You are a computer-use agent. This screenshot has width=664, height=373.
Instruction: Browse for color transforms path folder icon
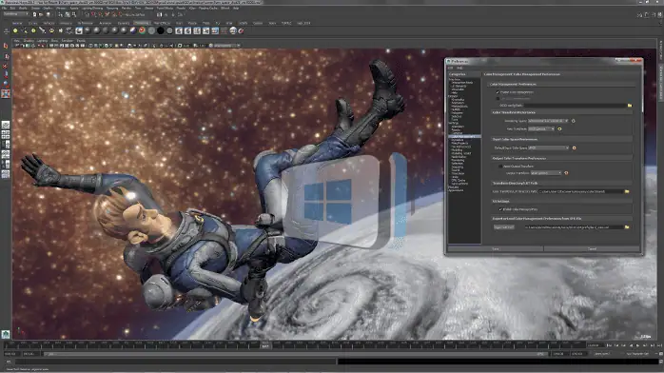click(x=627, y=192)
